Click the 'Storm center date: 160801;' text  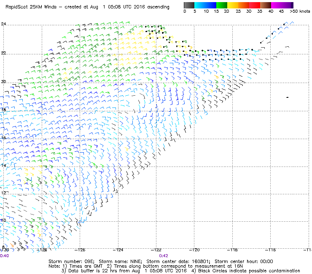pyautogui.click(x=178, y=261)
